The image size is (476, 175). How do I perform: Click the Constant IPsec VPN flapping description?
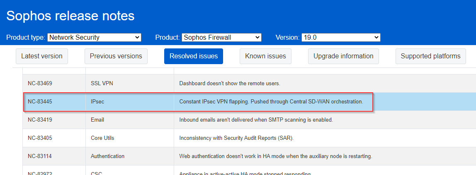coord(271,102)
